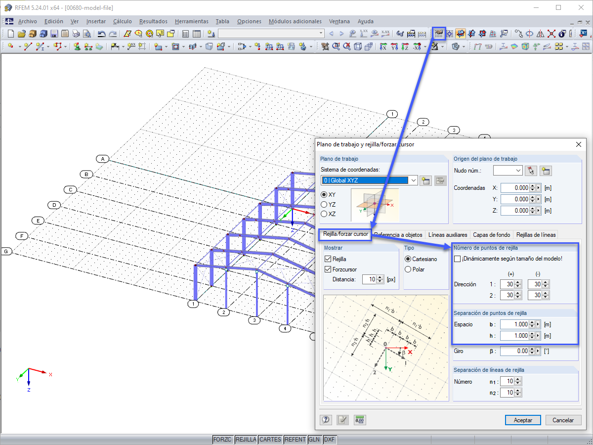
Task: Click the delete red X toolbar icon
Action: pos(551,34)
